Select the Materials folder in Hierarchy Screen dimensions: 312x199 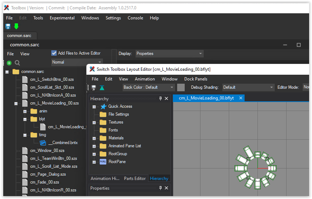click(112, 138)
